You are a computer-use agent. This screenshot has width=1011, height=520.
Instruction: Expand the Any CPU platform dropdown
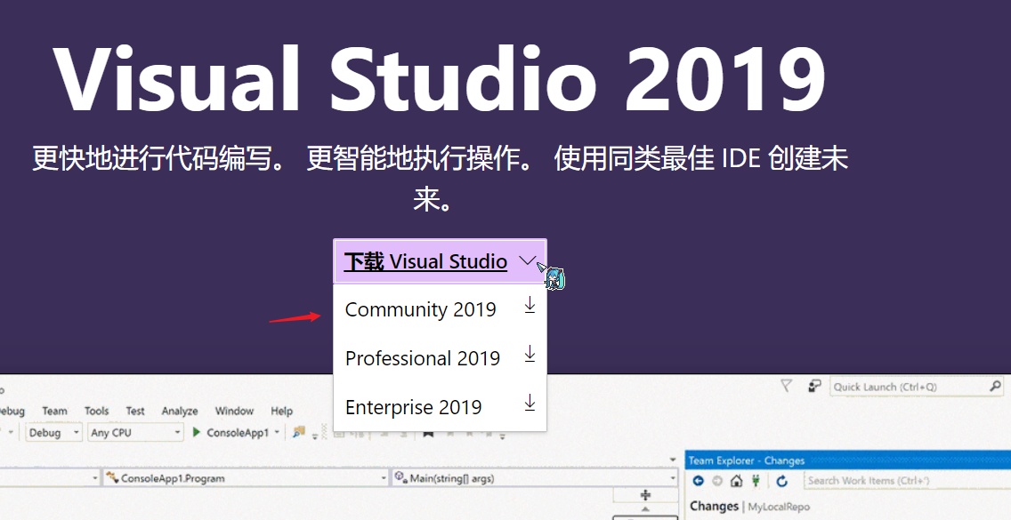pos(135,432)
